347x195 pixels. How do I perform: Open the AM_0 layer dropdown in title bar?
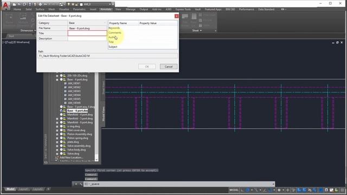(x=110, y=4)
